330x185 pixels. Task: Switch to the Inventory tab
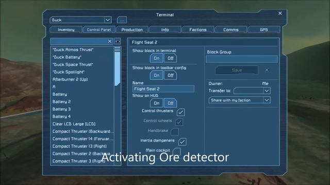pyautogui.click(x=66, y=30)
